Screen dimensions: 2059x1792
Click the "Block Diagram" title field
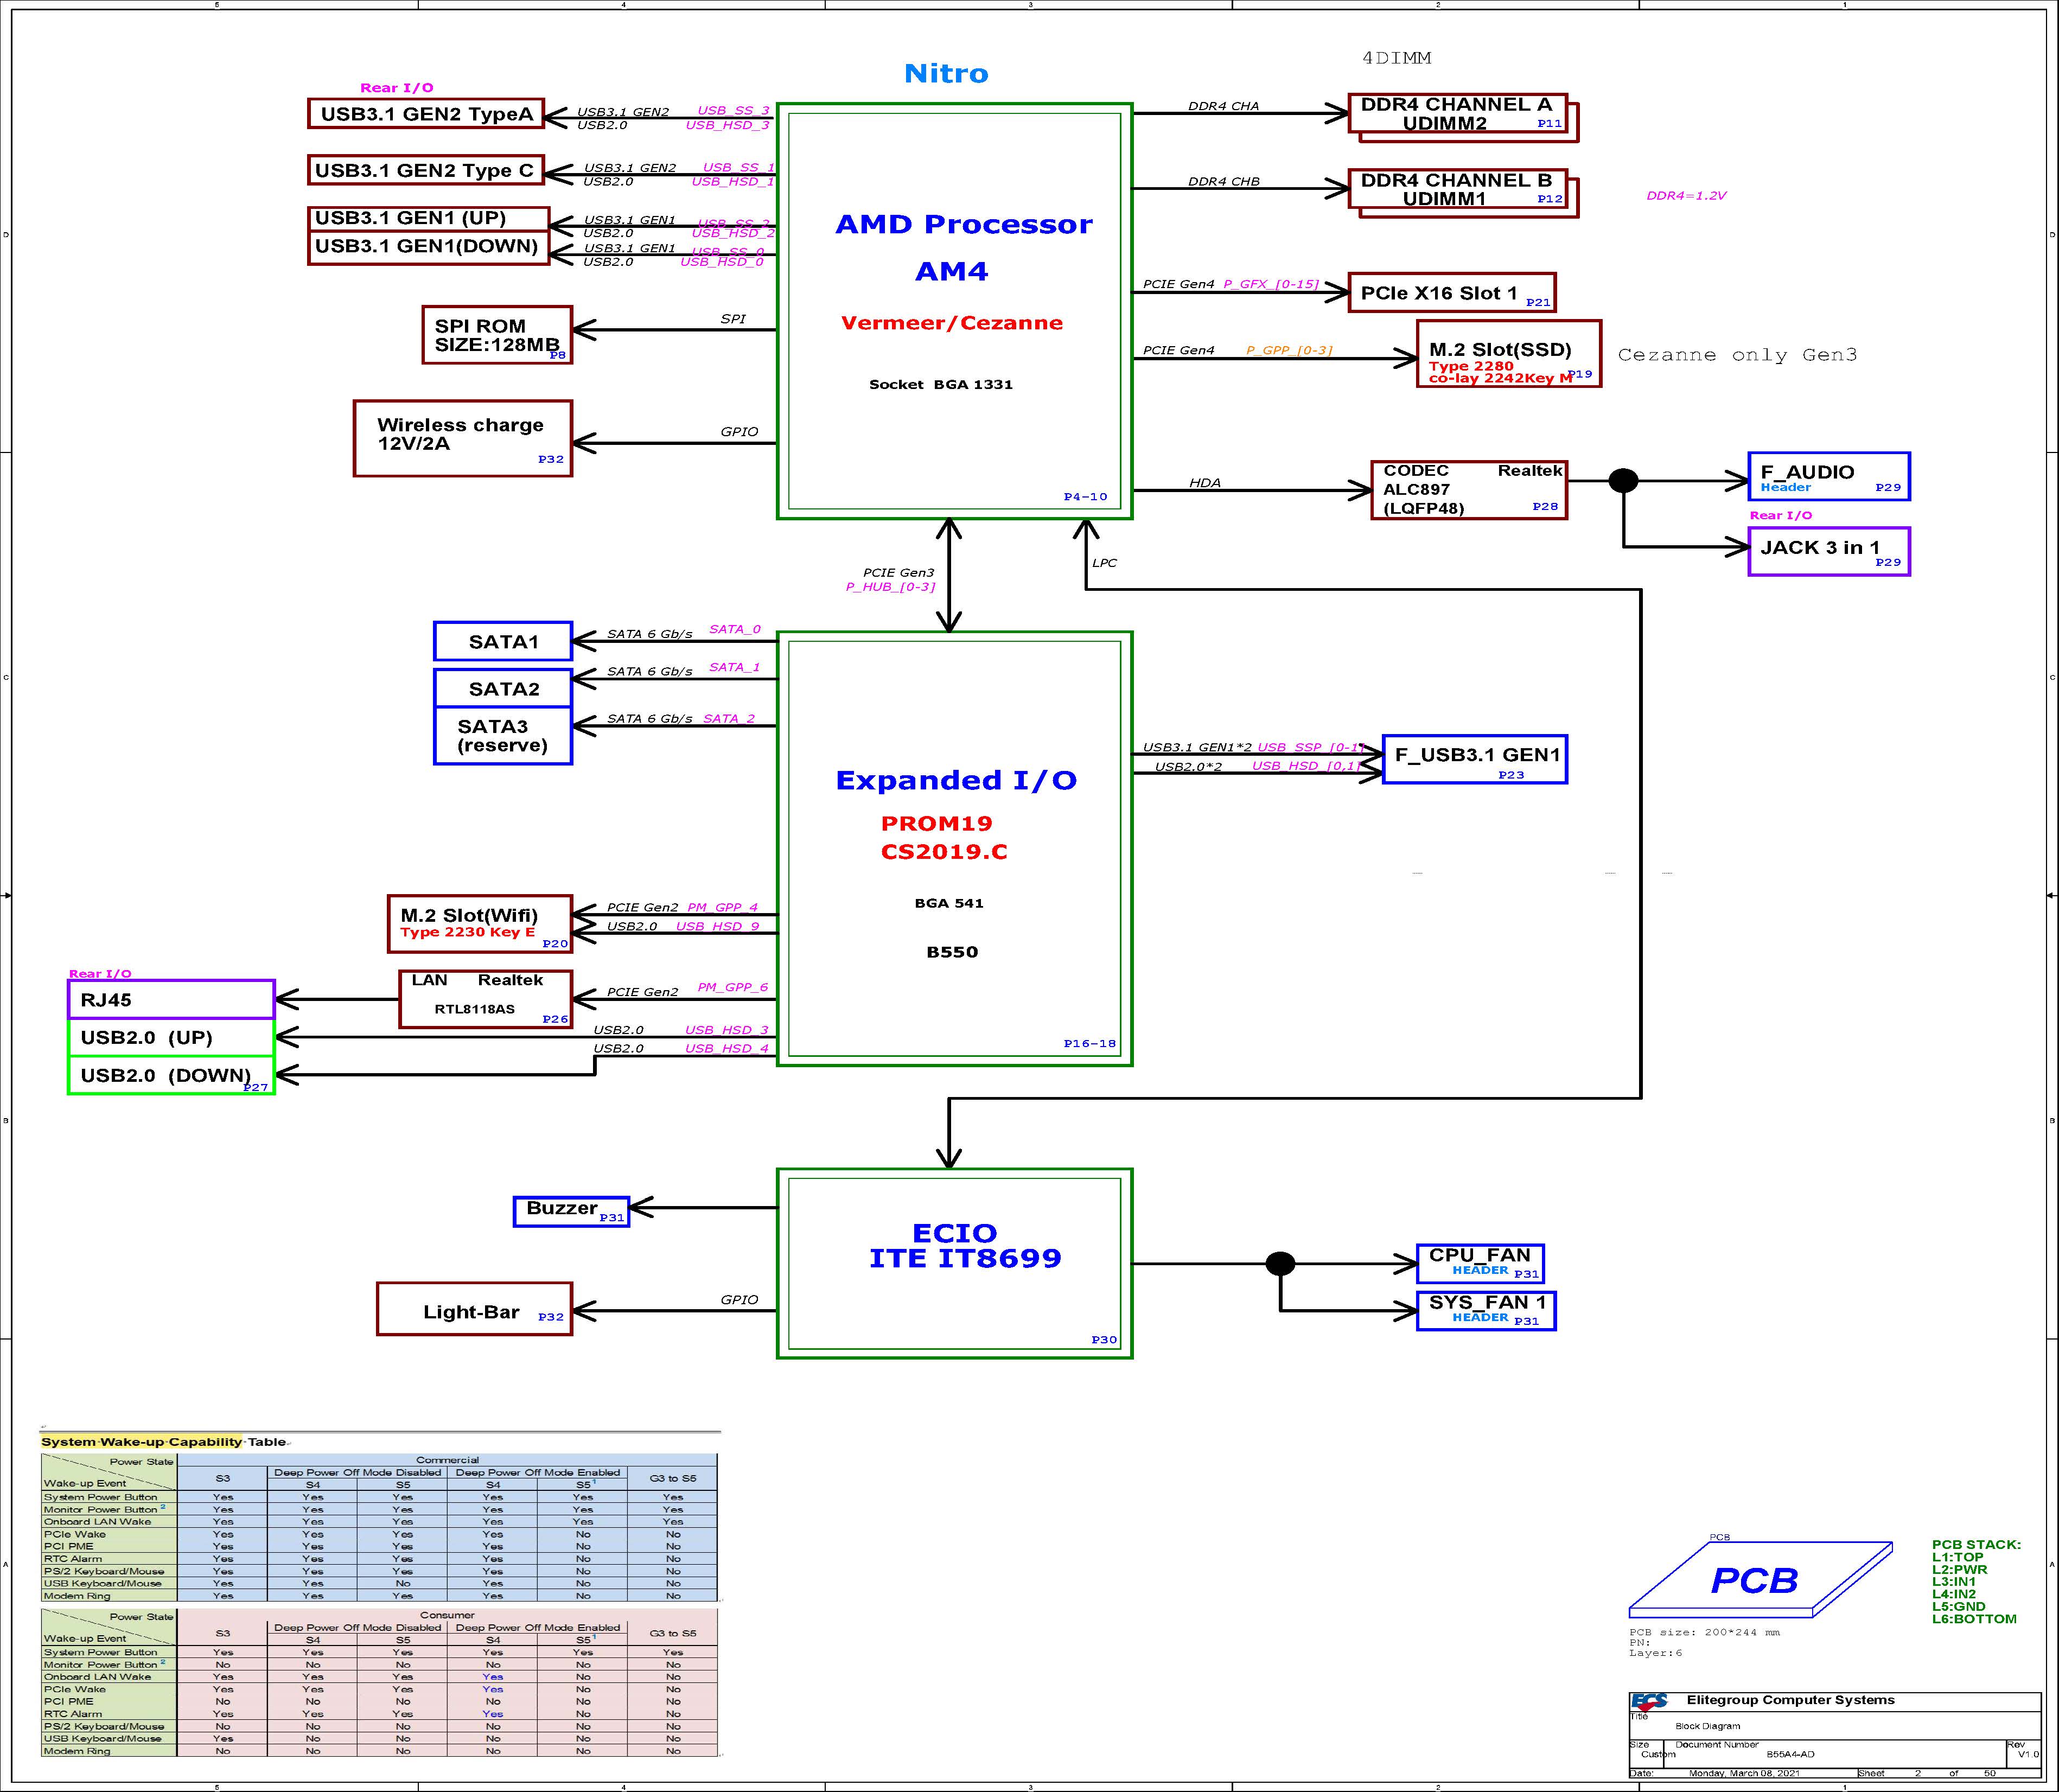point(1707,1726)
